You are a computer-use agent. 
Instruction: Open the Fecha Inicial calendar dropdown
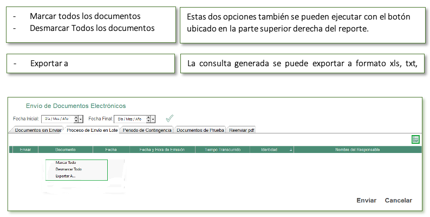81,119
